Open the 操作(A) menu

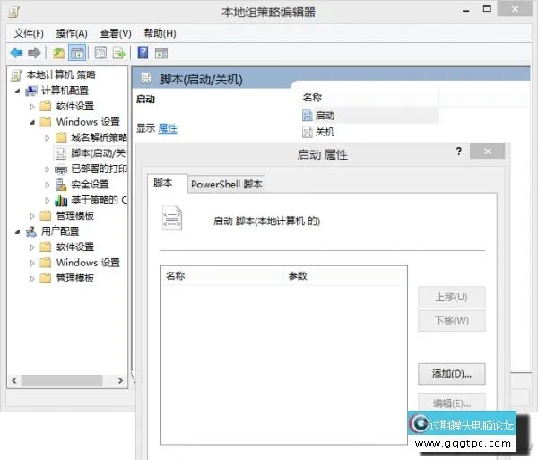pyautogui.click(x=72, y=33)
